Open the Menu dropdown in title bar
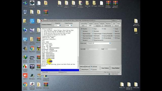 point(114,20)
